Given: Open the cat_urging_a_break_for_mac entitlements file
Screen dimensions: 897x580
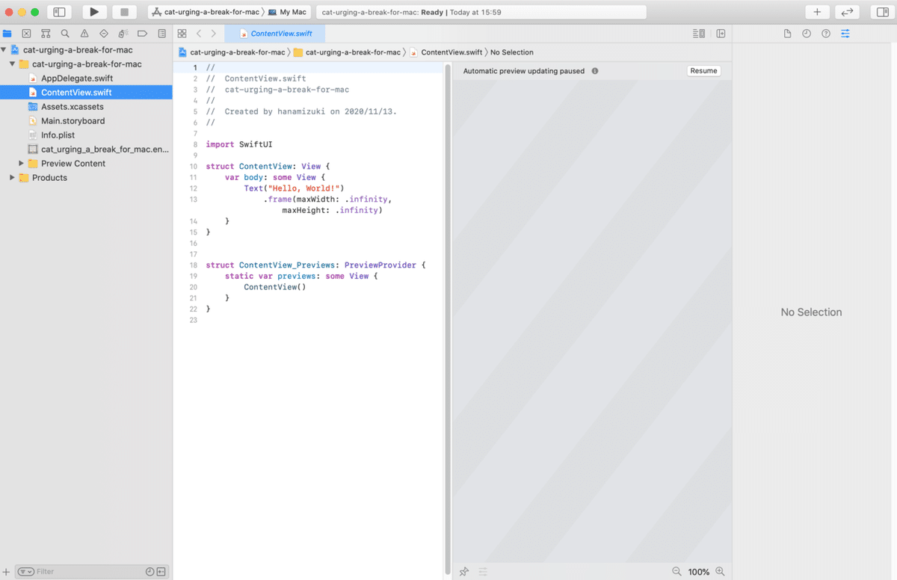Looking at the screenshot, I should (x=99, y=149).
